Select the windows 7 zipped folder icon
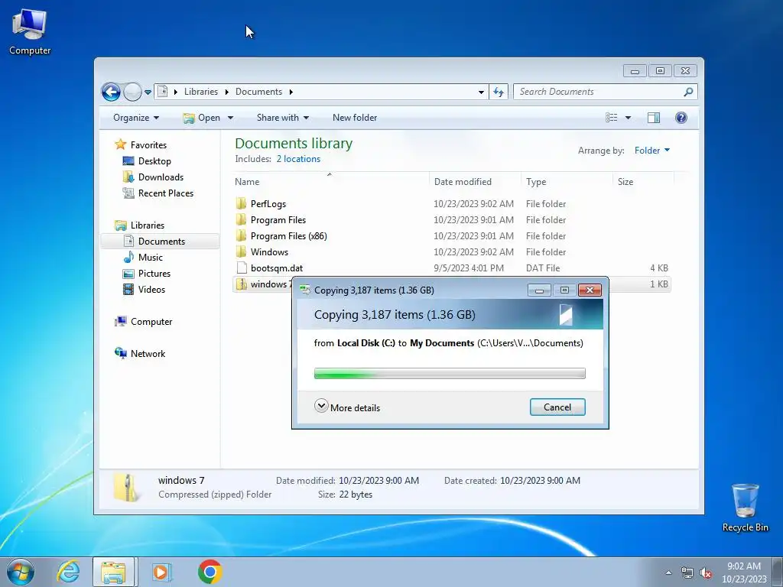The width and height of the screenshot is (783, 587). click(241, 284)
